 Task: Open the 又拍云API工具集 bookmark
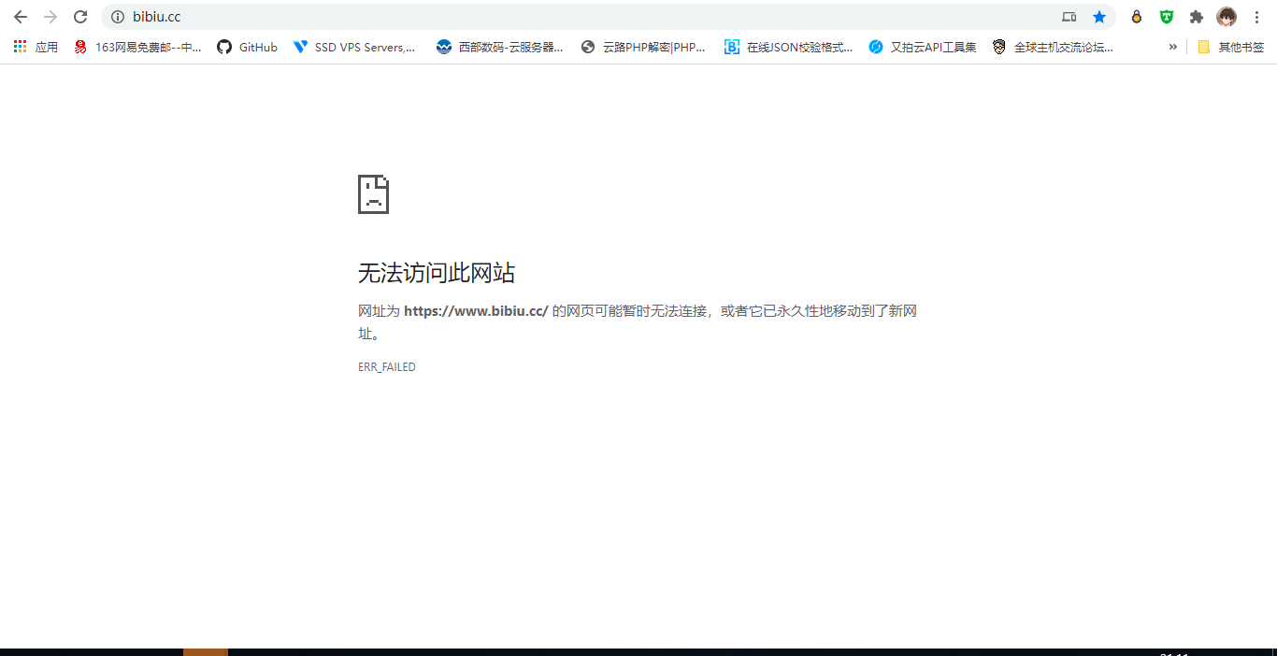coord(923,47)
